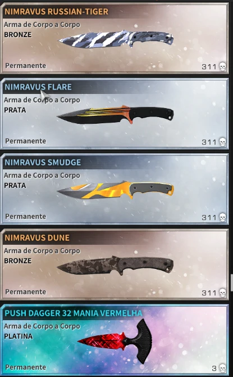Click the skull icon on Nimravus Dune card

coord(223,293)
